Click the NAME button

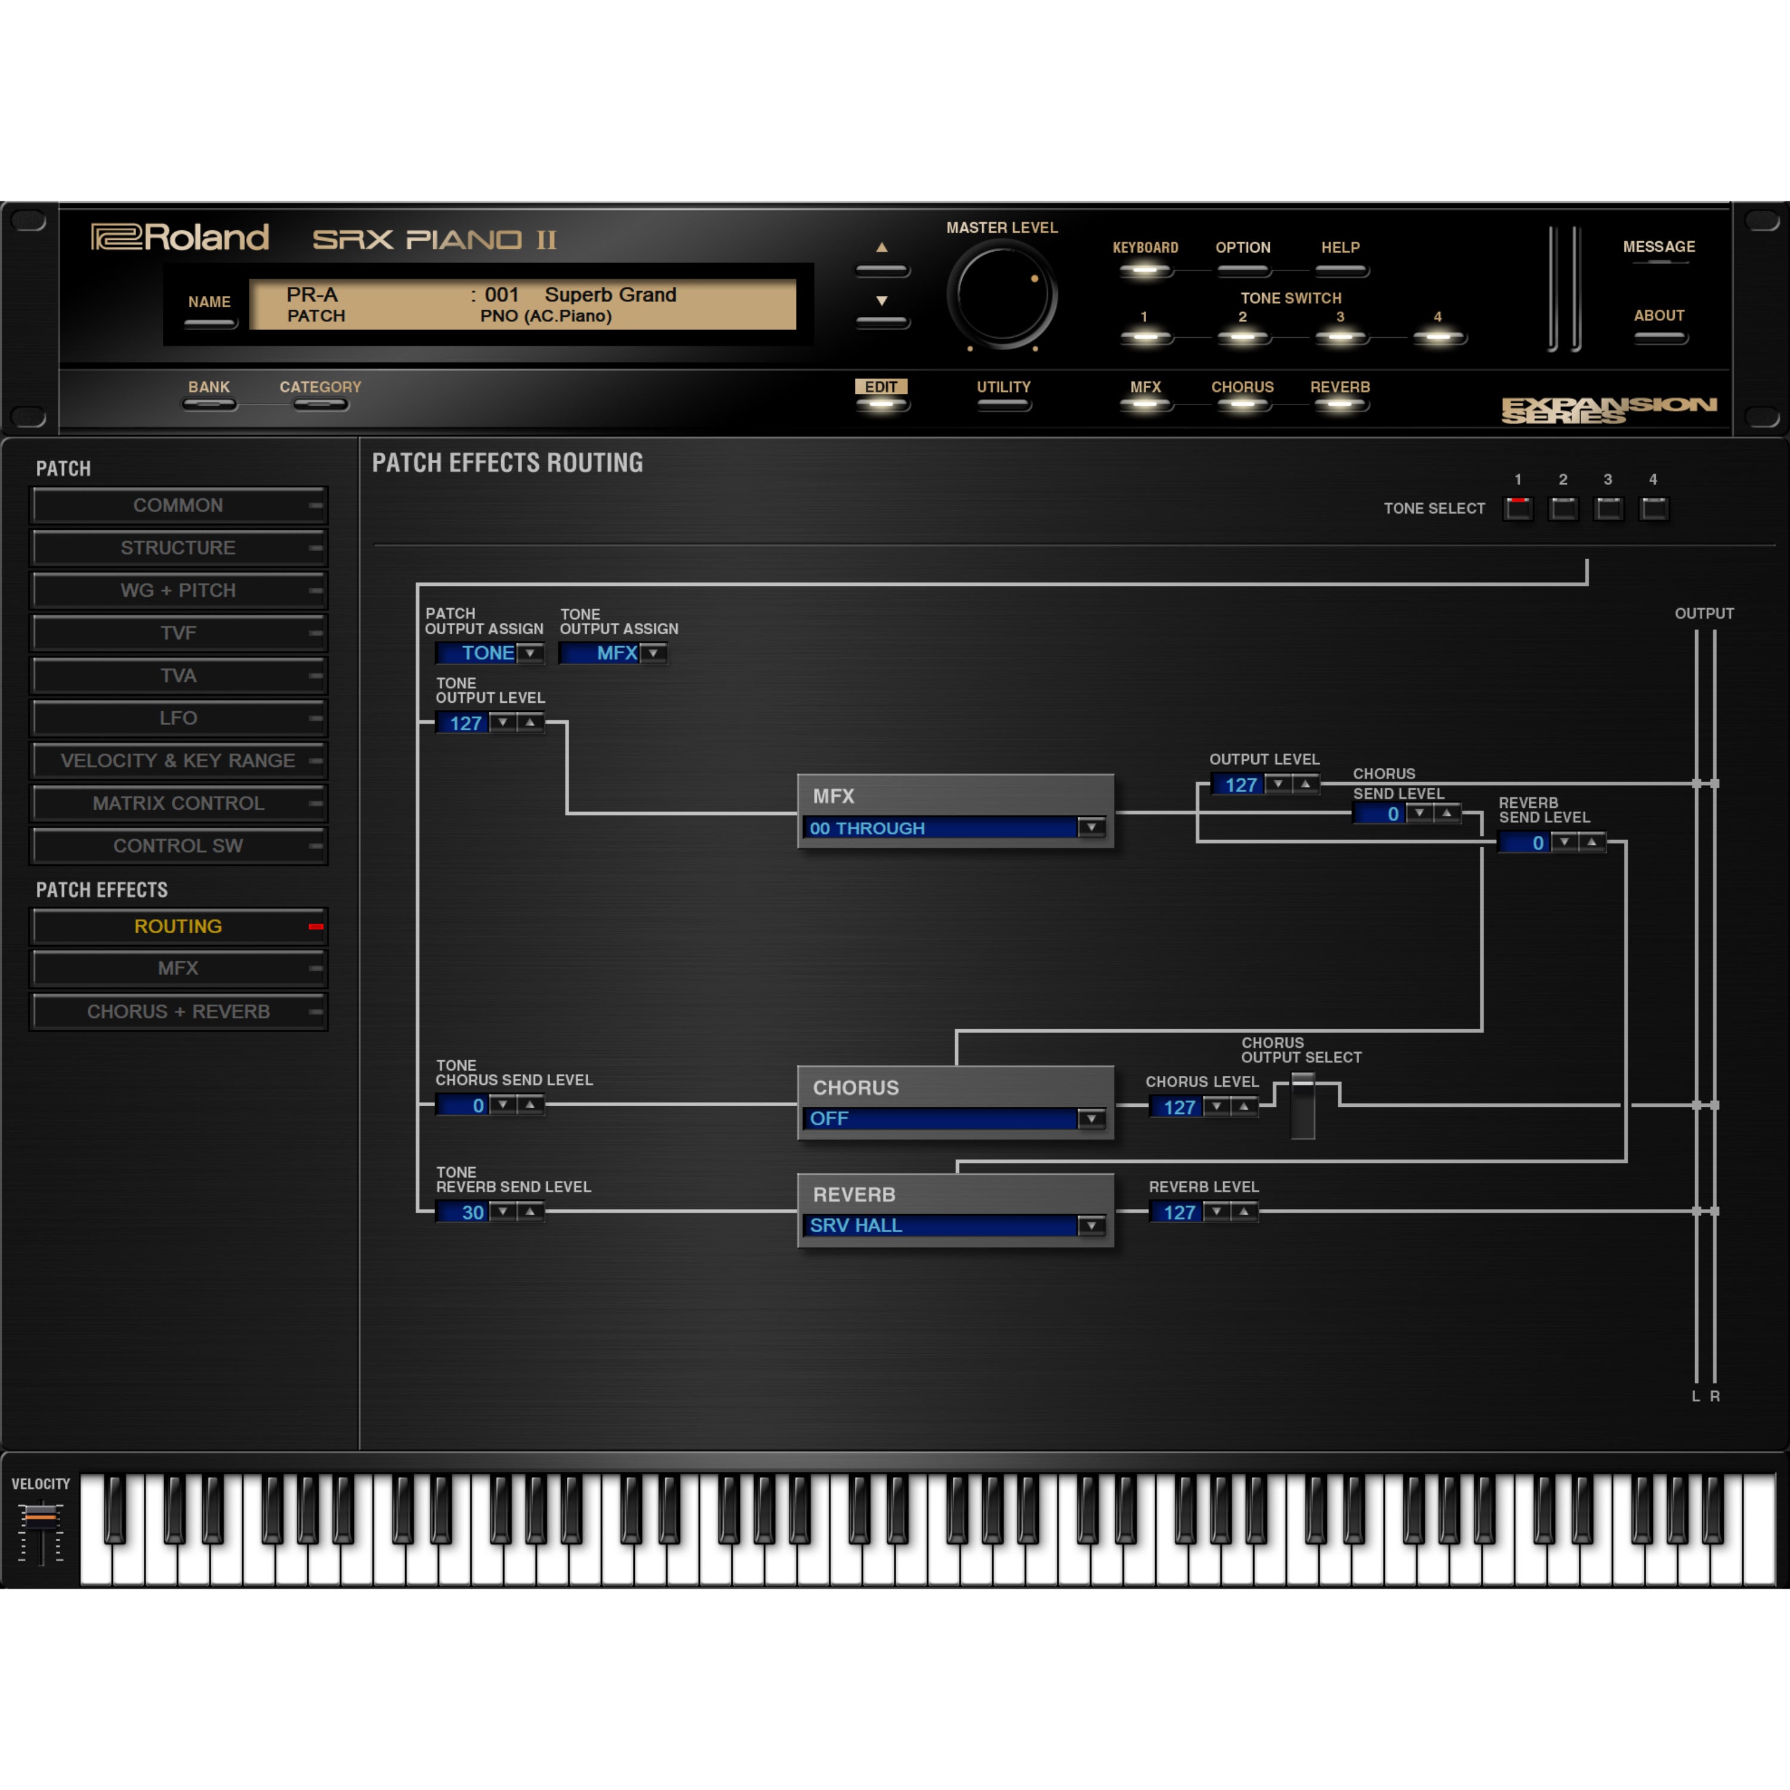(209, 323)
